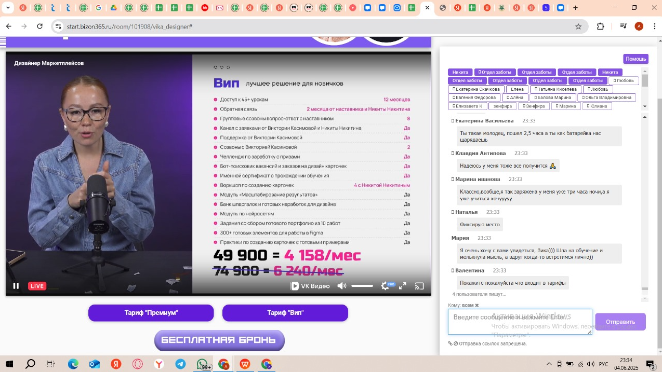Select user Балова Марина in participant list
662x372 pixels.
point(553,98)
